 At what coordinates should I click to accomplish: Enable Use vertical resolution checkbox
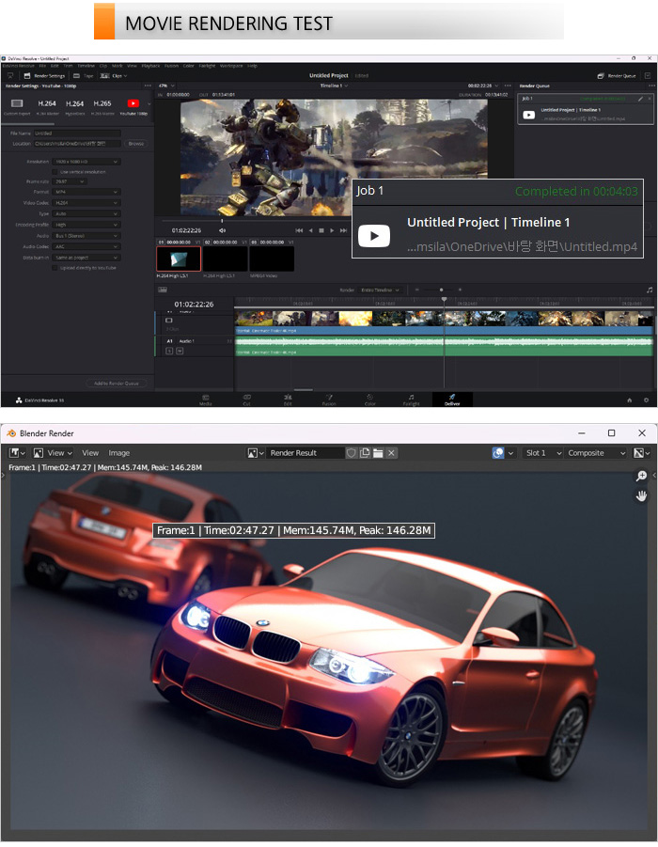pos(55,172)
